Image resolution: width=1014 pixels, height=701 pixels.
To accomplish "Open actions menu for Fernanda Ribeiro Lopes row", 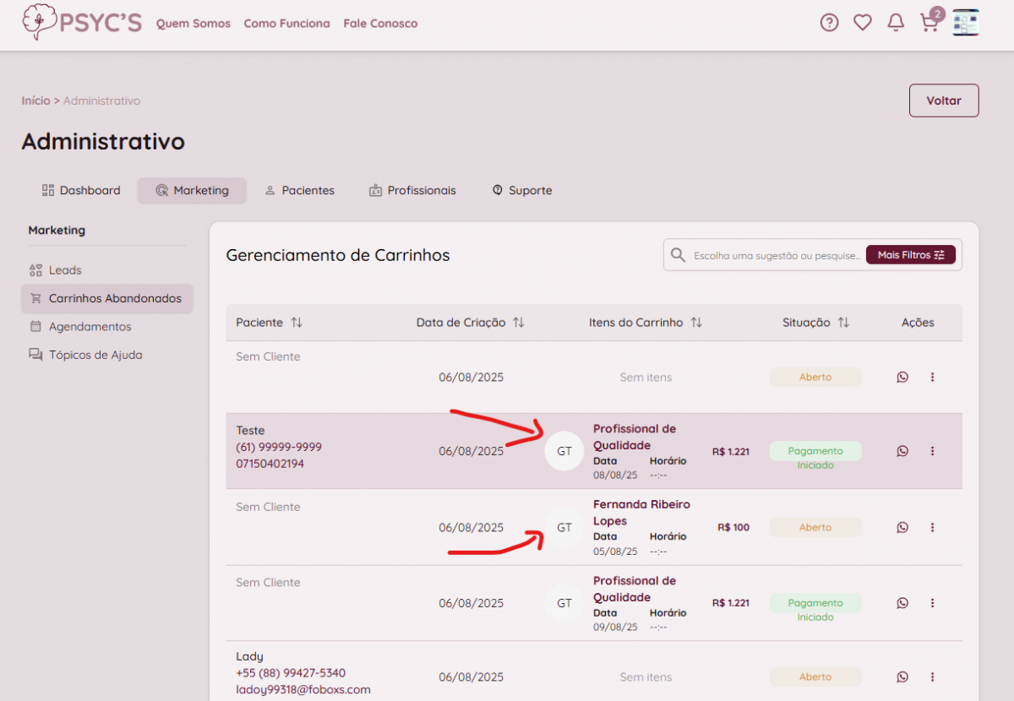I will point(932,527).
